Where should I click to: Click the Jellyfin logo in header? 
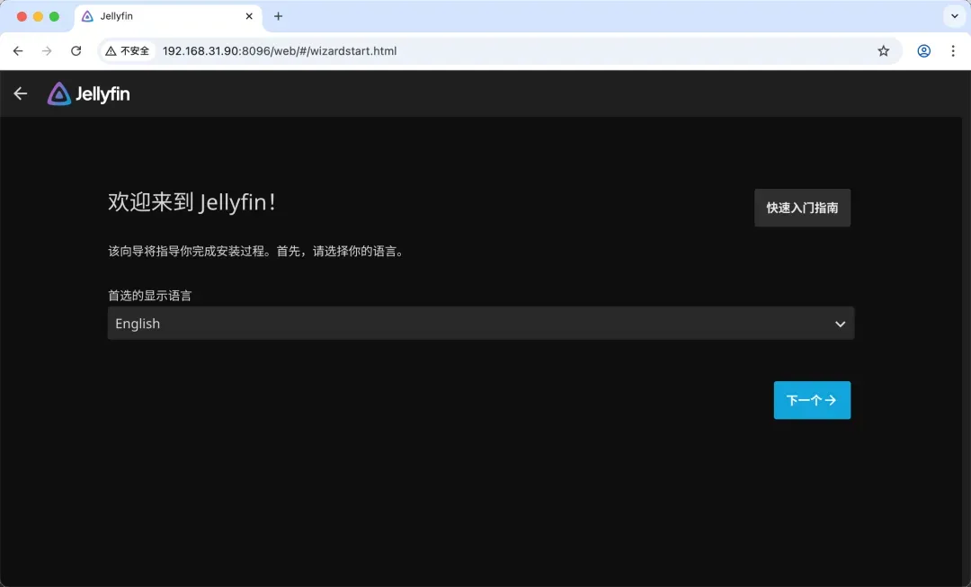[x=88, y=94]
